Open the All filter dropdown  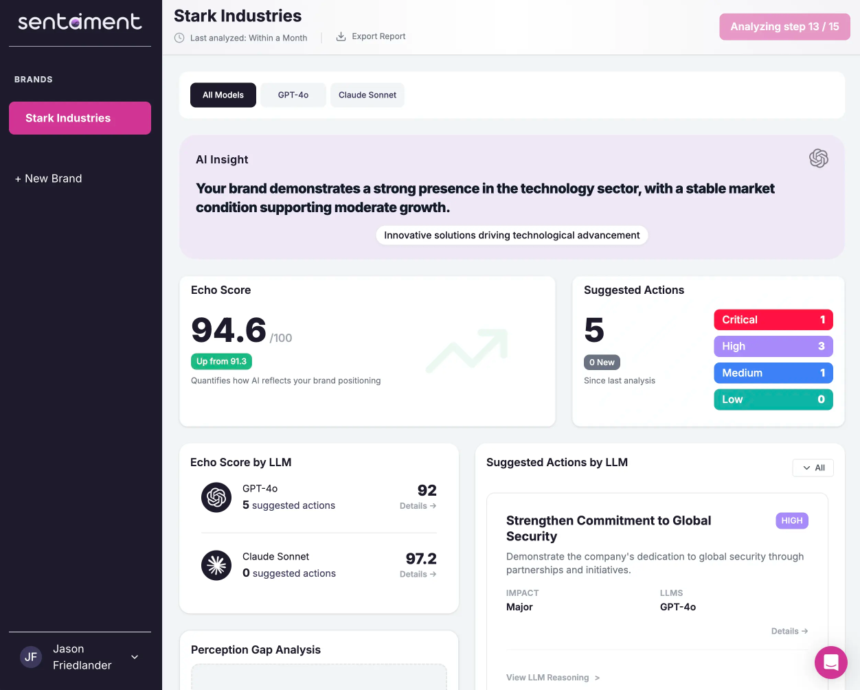tap(813, 468)
